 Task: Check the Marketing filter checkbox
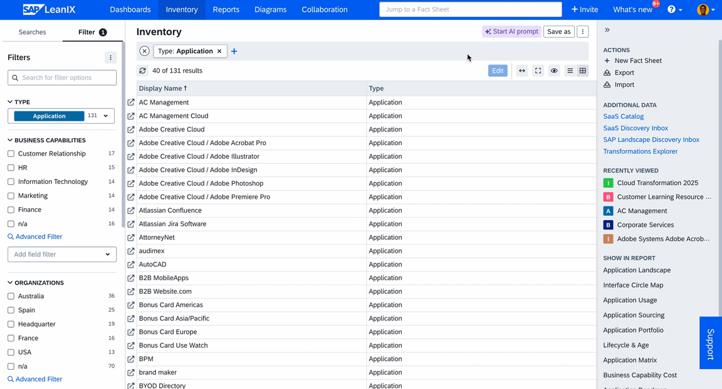[x=11, y=196]
